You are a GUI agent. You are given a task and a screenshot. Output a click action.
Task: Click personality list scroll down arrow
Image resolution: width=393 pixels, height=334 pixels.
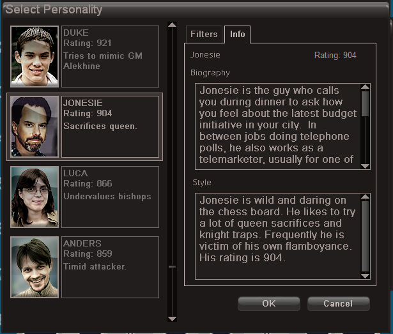coord(172,319)
